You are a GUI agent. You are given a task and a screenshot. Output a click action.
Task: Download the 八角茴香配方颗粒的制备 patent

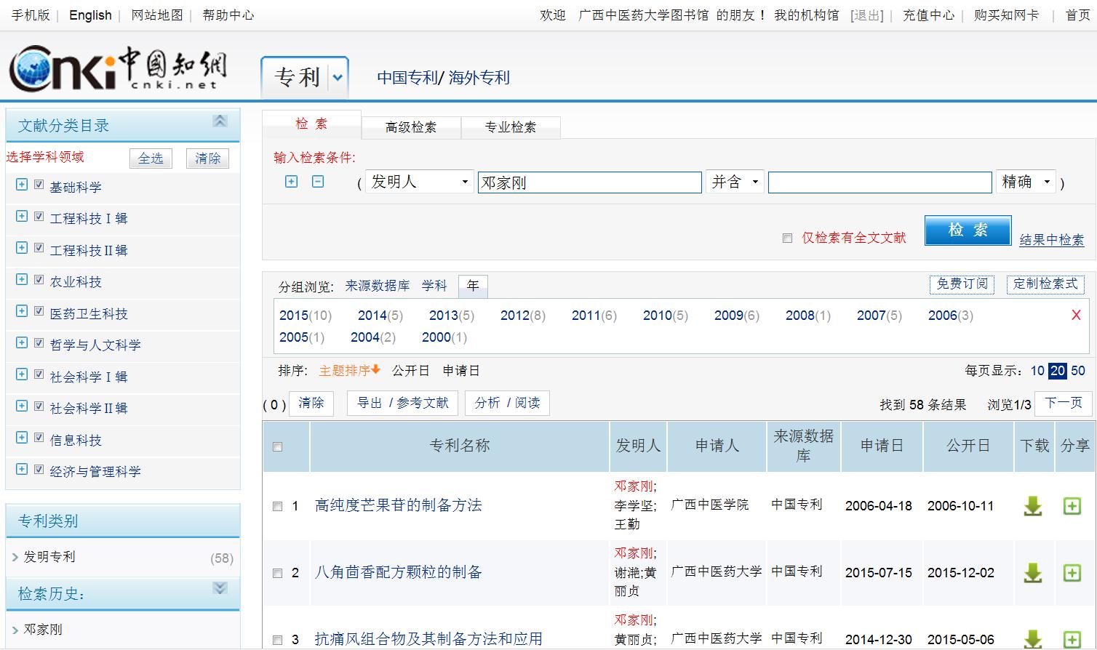[x=1032, y=573]
